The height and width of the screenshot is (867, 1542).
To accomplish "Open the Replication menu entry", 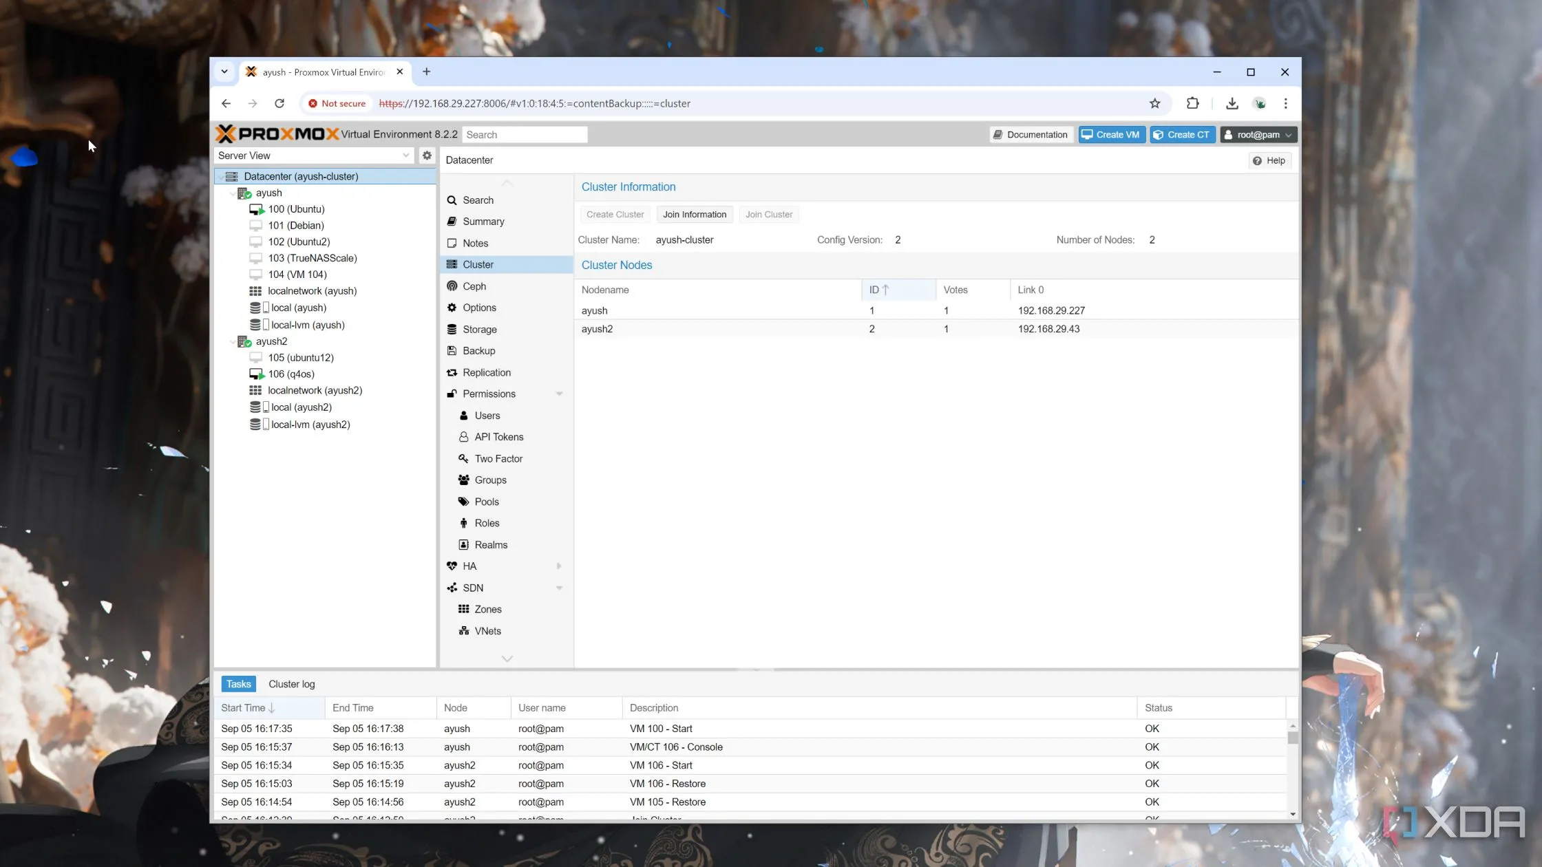I will (486, 372).
